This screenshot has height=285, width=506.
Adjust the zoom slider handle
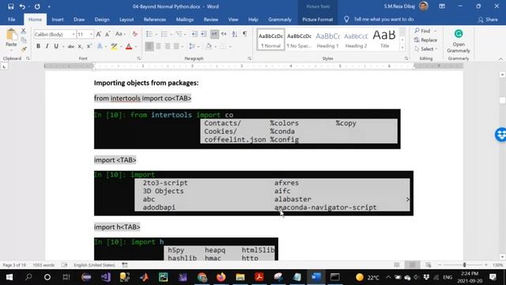point(464,265)
